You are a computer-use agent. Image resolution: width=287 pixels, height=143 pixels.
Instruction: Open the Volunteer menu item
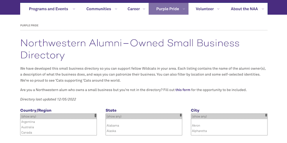(x=205, y=9)
